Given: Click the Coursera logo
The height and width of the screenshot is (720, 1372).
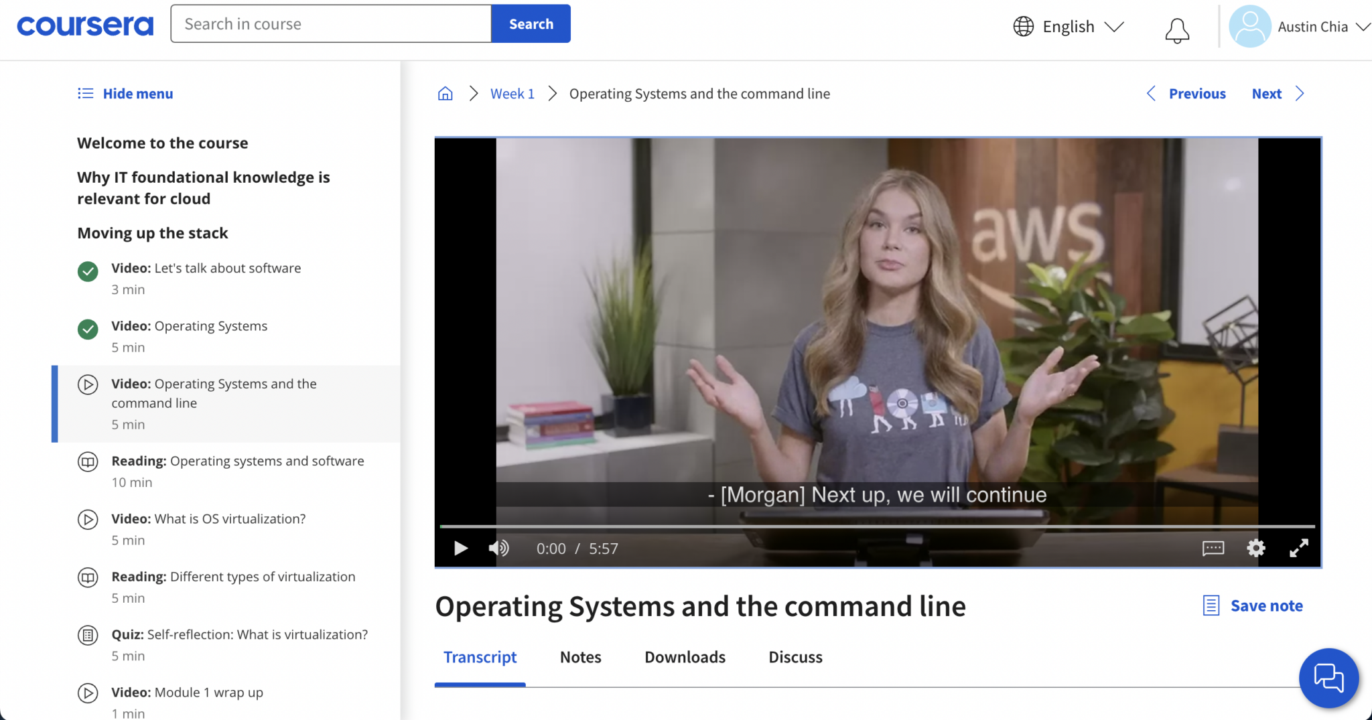Looking at the screenshot, I should click(x=85, y=25).
